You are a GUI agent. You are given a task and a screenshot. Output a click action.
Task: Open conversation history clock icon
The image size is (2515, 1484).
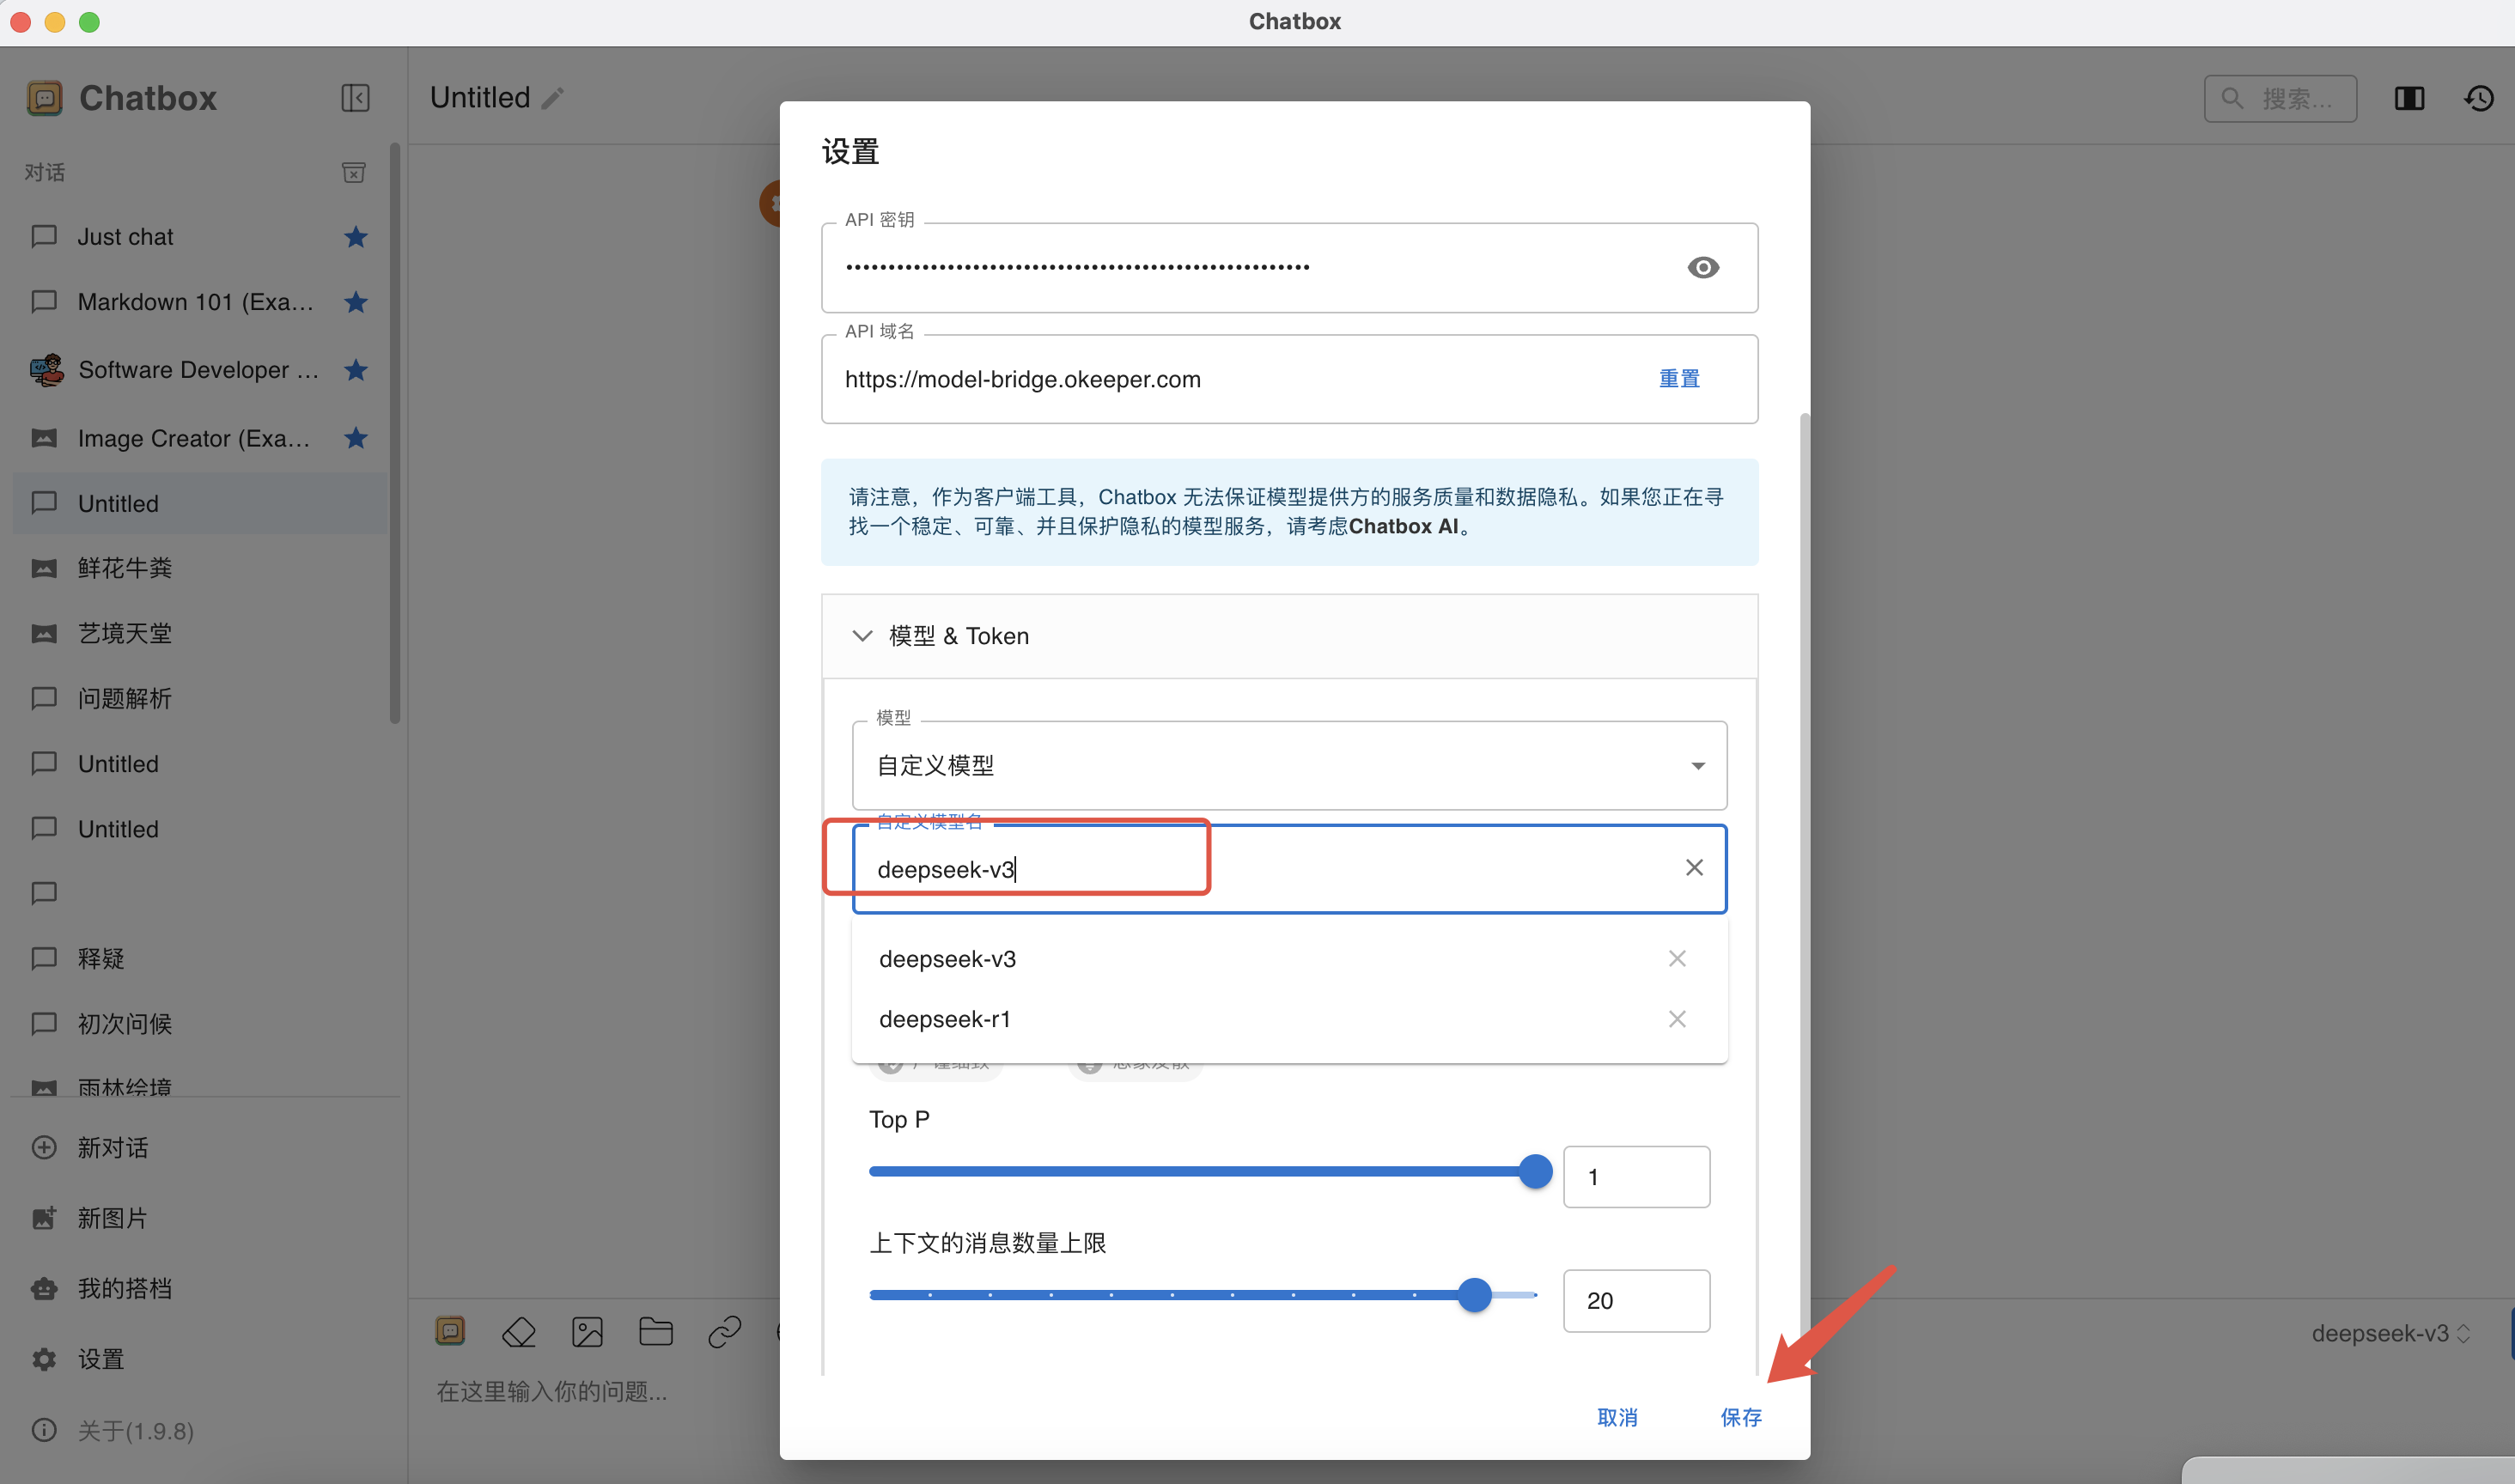point(2479,98)
